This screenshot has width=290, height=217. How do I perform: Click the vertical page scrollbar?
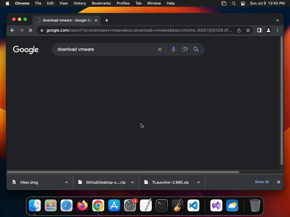pyautogui.click(x=282, y=101)
